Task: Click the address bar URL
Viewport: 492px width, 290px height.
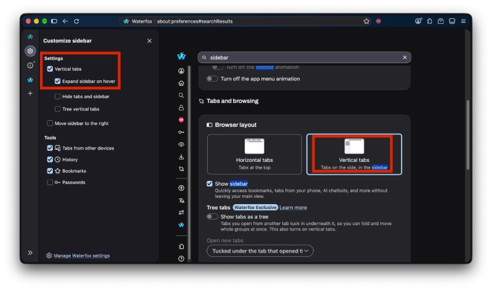Action: (x=194, y=21)
